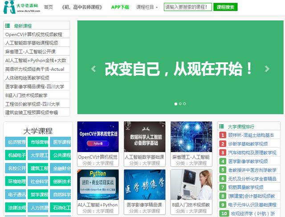Screen dimensions: 285x217
Task: Click the green 改变自己,从现在开始 banner
Action: (180, 67)
